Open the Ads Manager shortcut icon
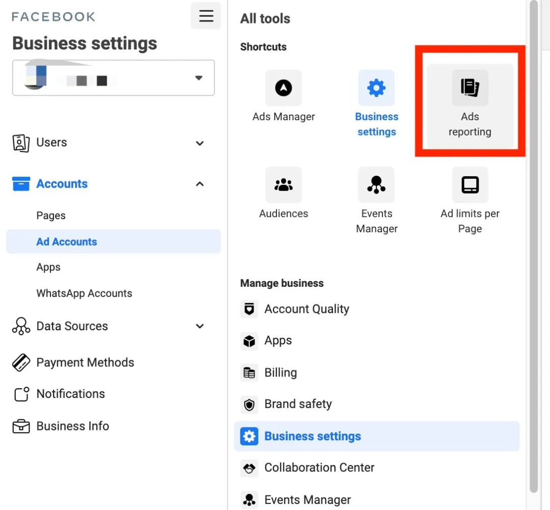550x510 pixels. coord(284,88)
